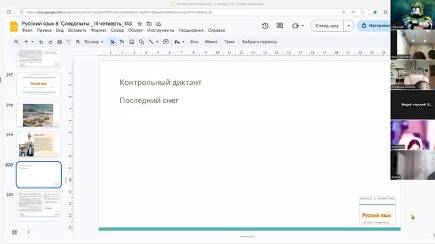This screenshot has width=435, height=244.
Task: Select slide 300 thumbnail
Action: tap(39, 175)
